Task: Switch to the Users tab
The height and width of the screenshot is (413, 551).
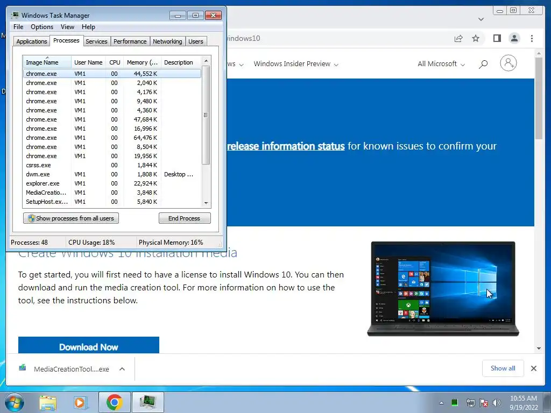Action: click(196, 41)
